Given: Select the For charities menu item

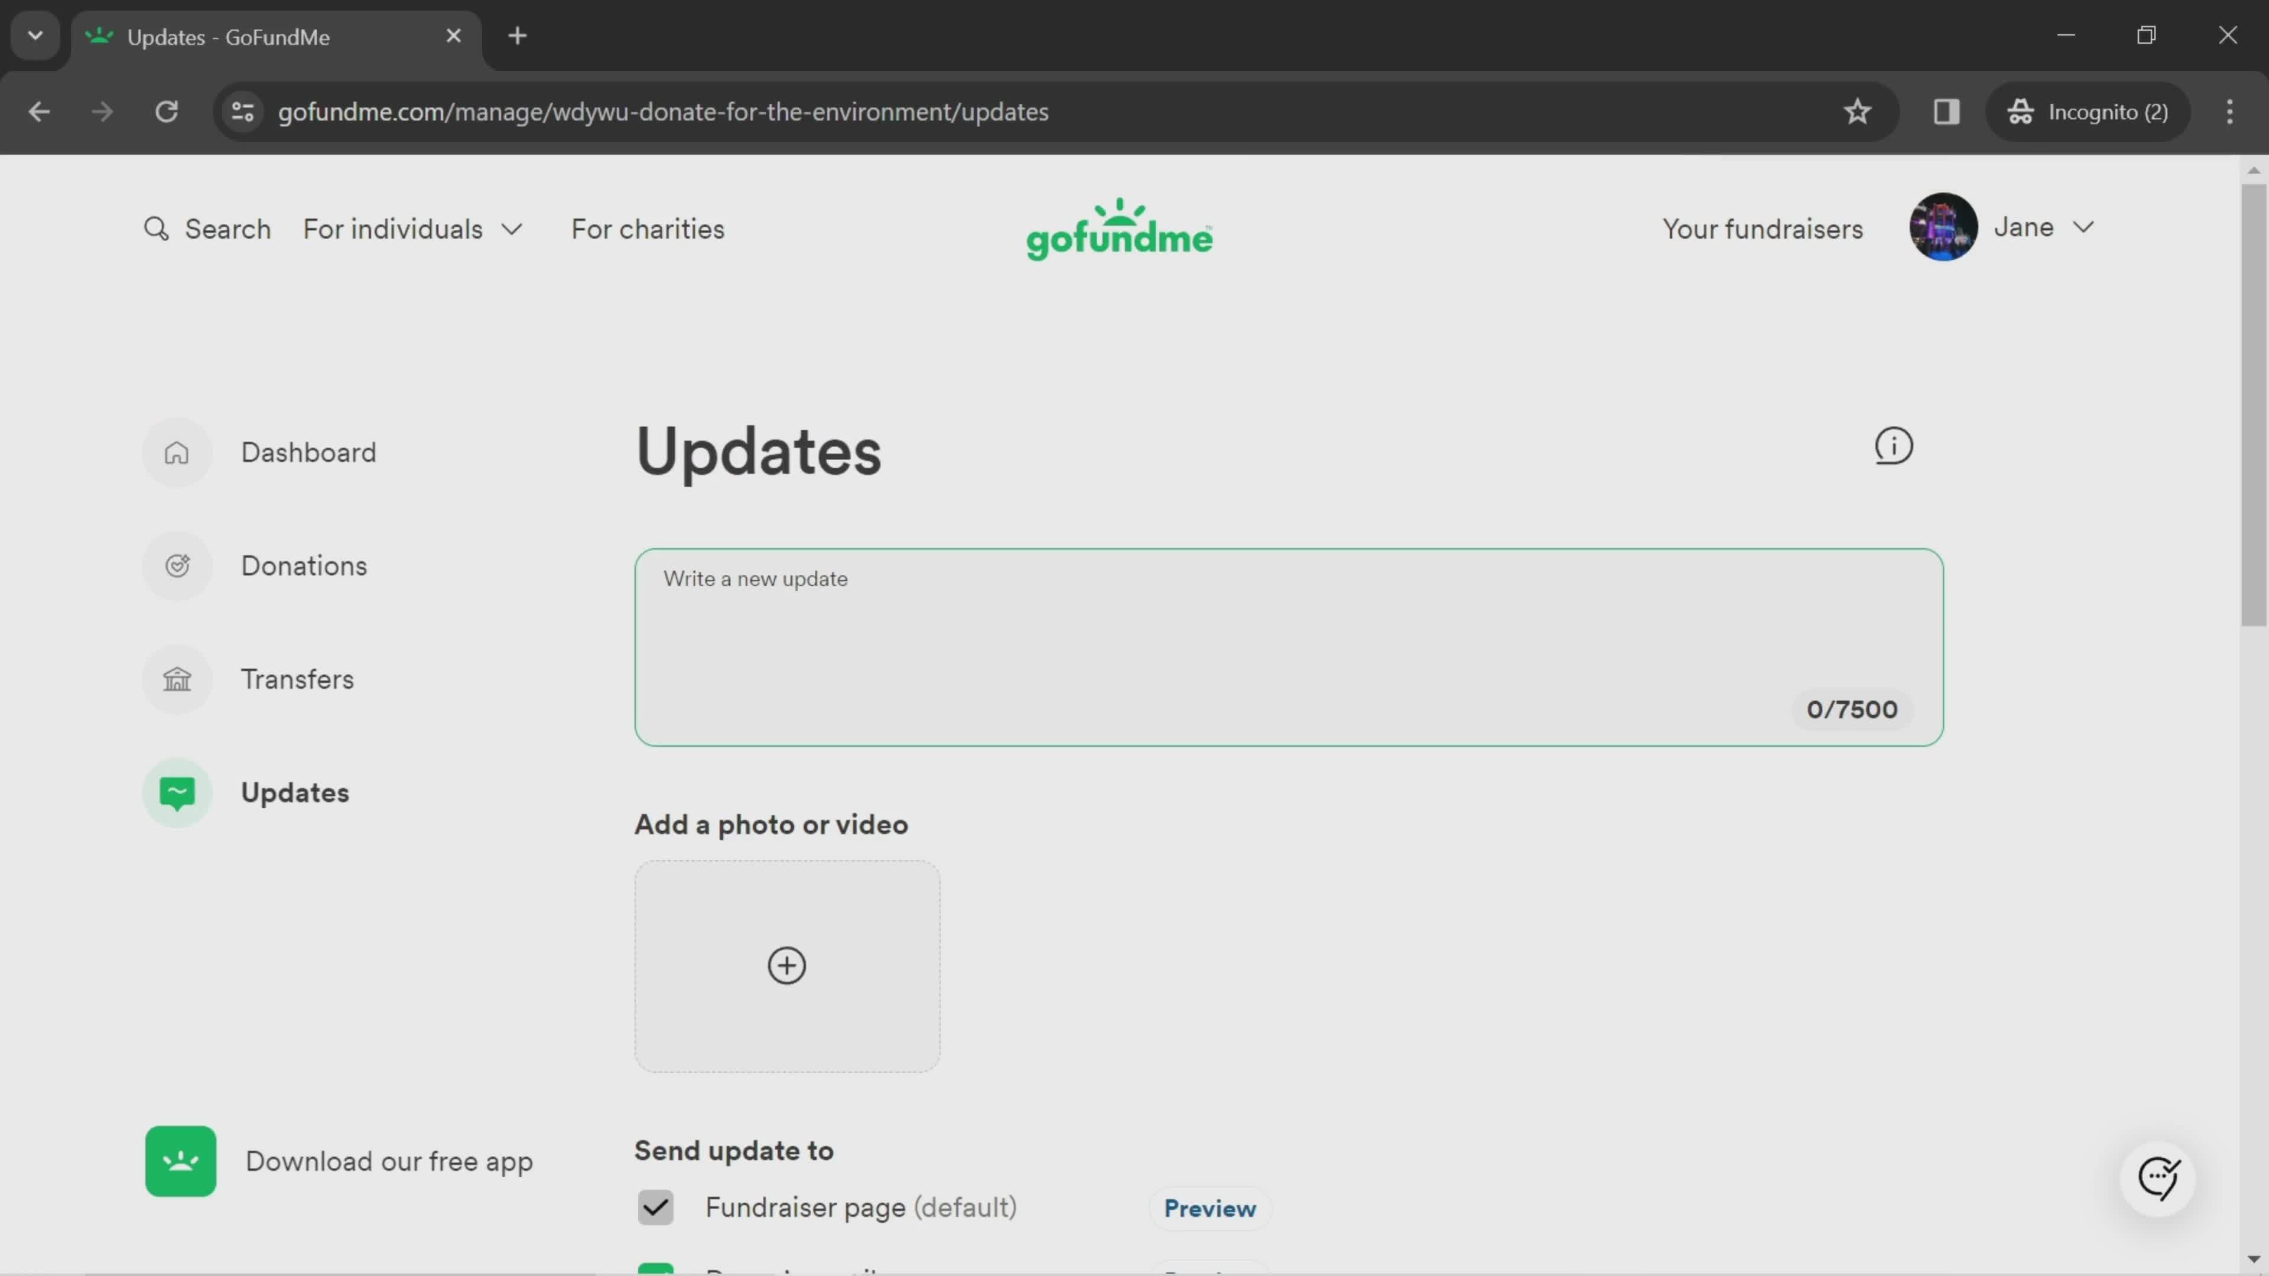Looking at the screenshot, I should tap(648, 230).
